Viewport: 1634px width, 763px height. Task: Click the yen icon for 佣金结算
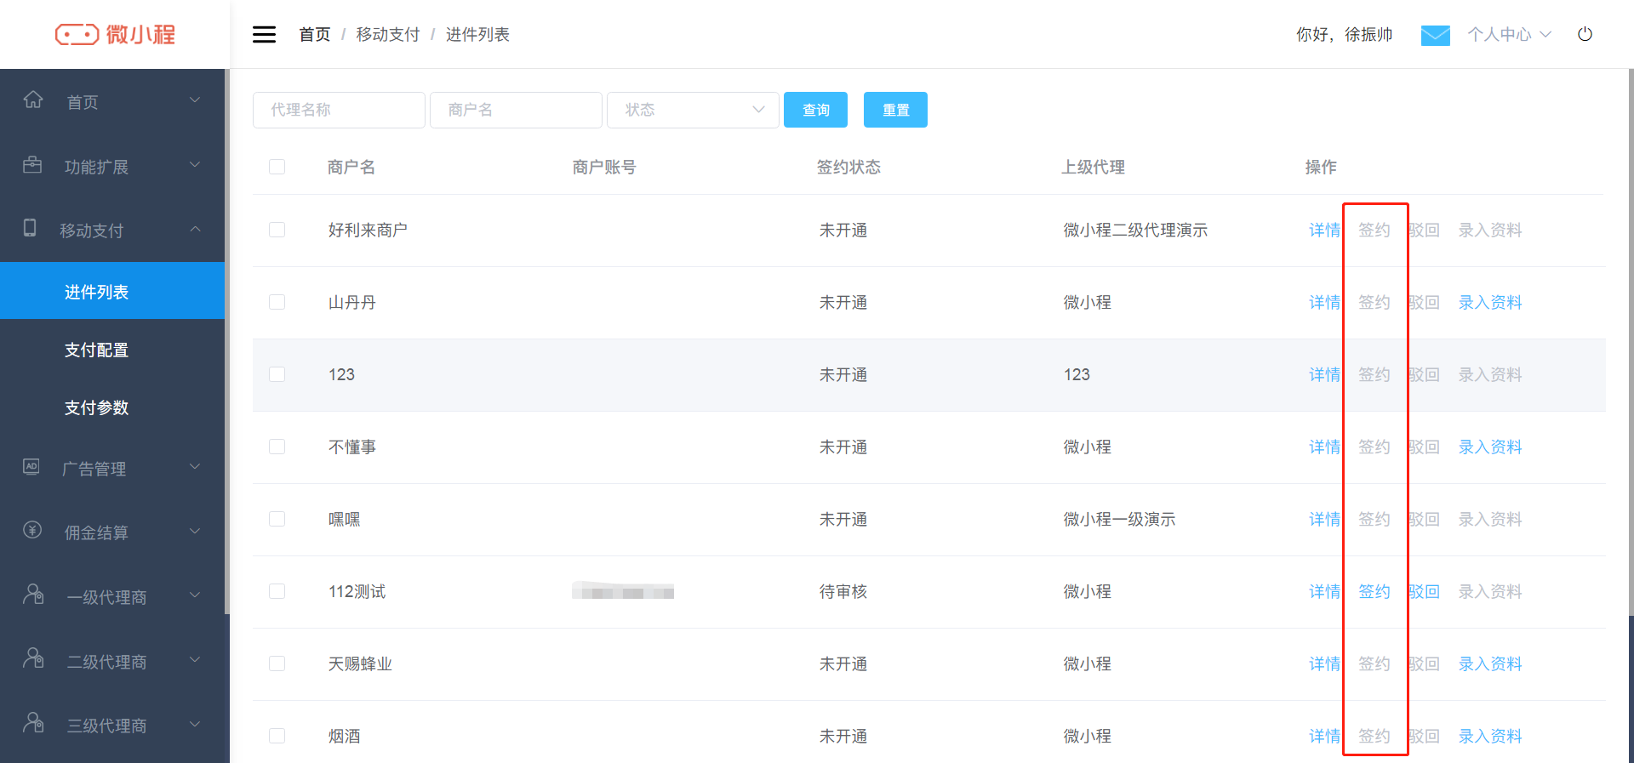pos(32,530)
